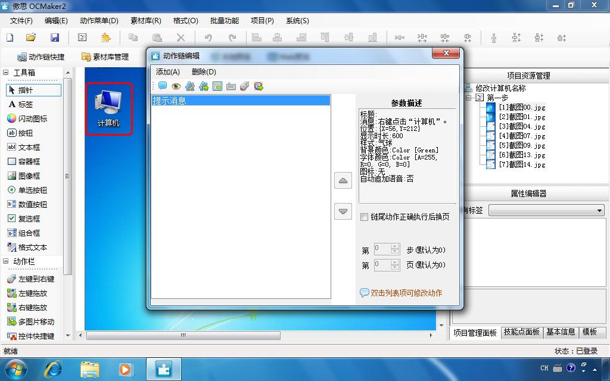
Task: Click the open folder icon in main toolbar
Action: pos(31,38)
